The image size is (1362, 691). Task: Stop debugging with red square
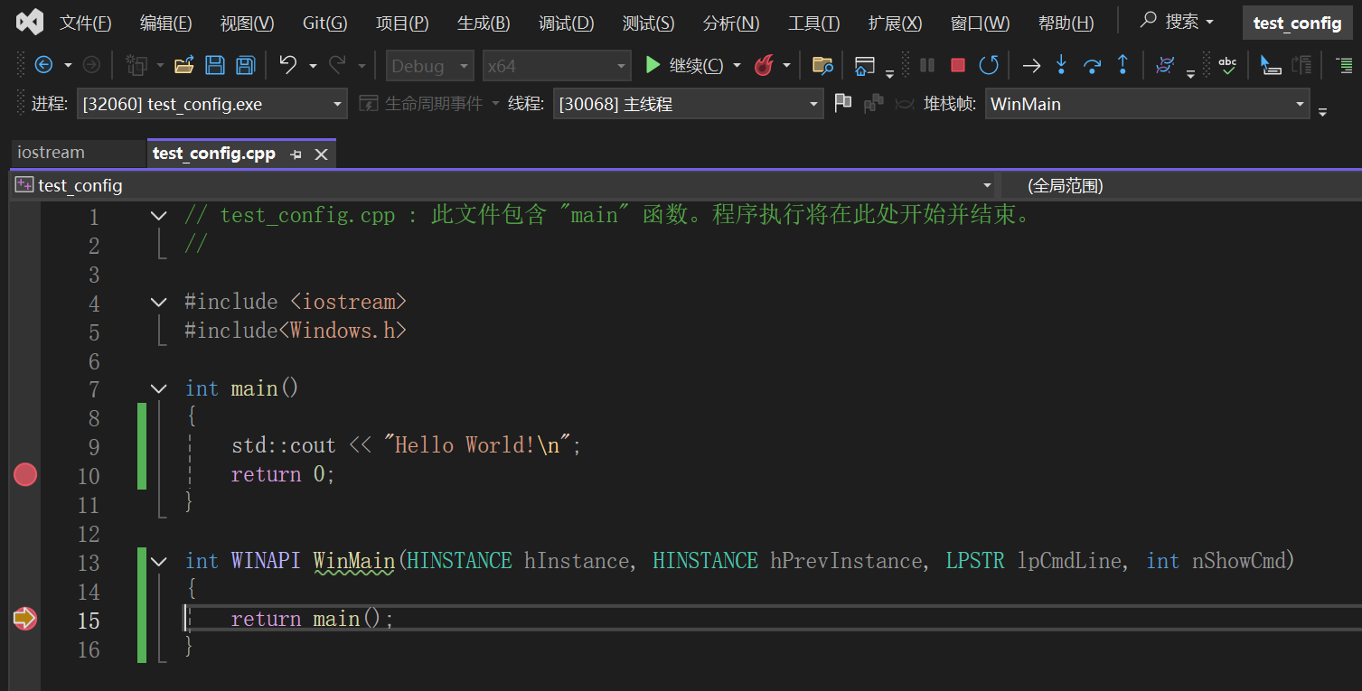pos(958,65)
